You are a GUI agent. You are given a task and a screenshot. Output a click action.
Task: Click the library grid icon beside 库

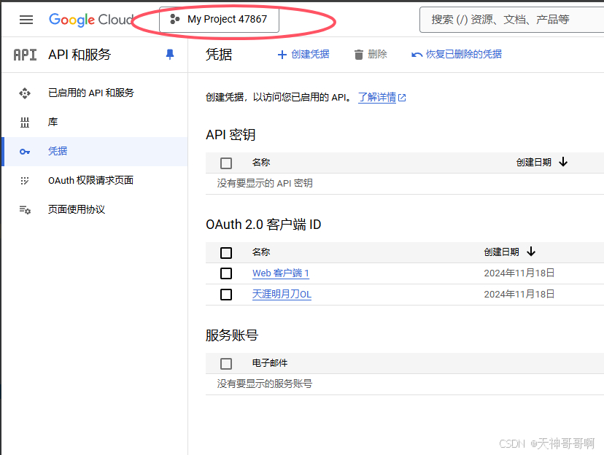pyautogui.click(x=25, y=122)
